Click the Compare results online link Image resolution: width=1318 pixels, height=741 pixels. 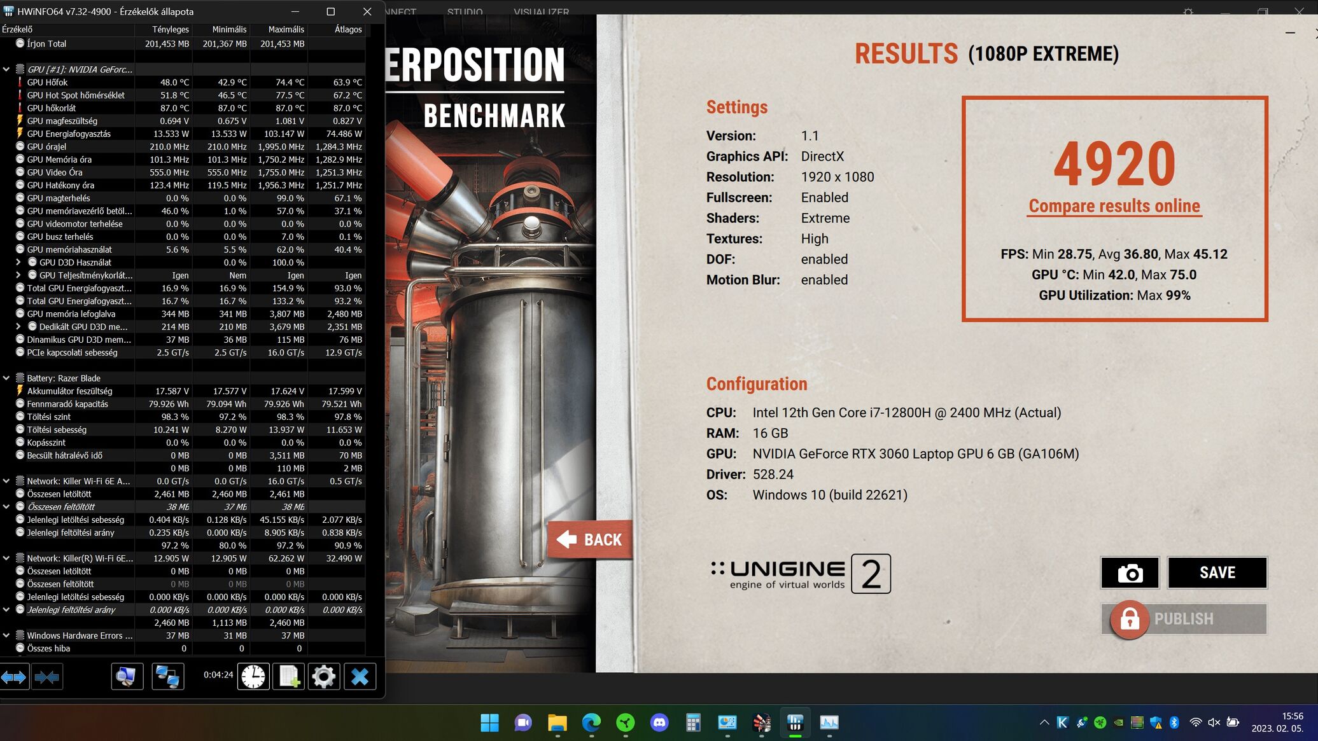coord(1114,206)
